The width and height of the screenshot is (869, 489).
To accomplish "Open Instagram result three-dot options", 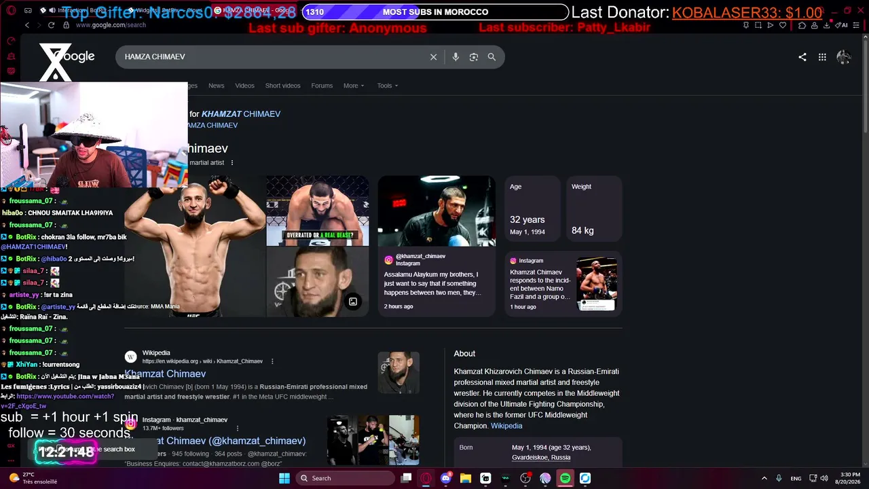I will click(238, 429).
